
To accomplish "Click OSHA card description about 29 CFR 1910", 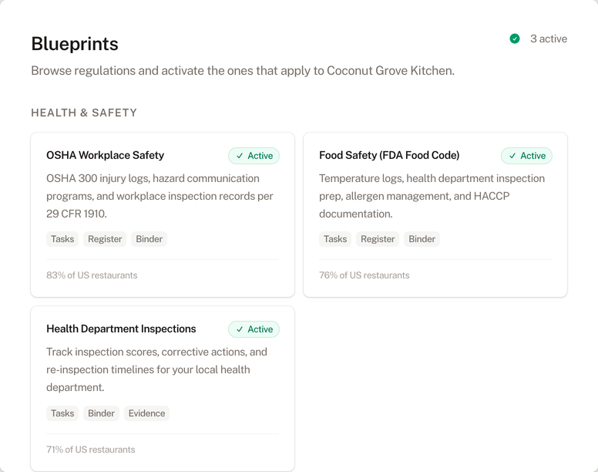I will pos(160,196).
